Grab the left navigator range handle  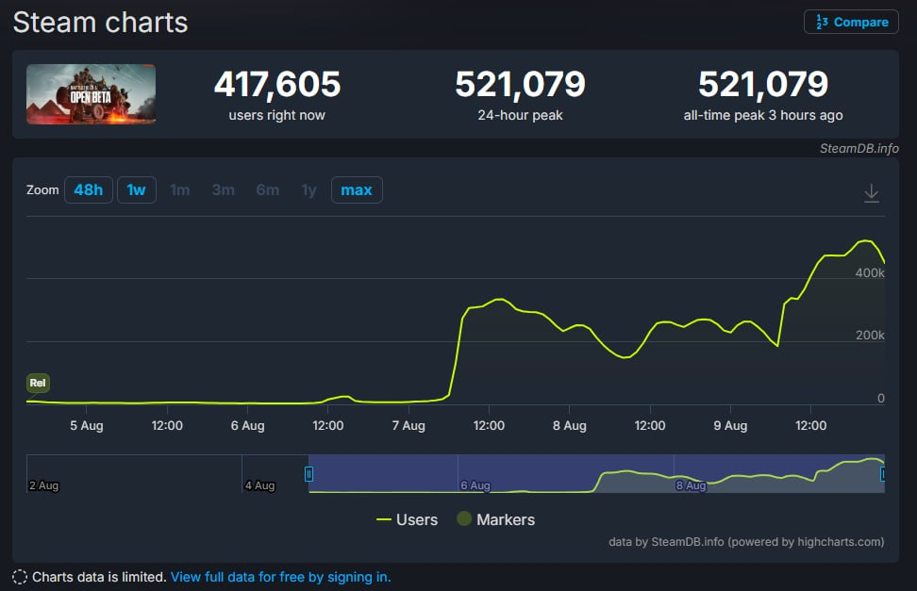tap(308, 474)
